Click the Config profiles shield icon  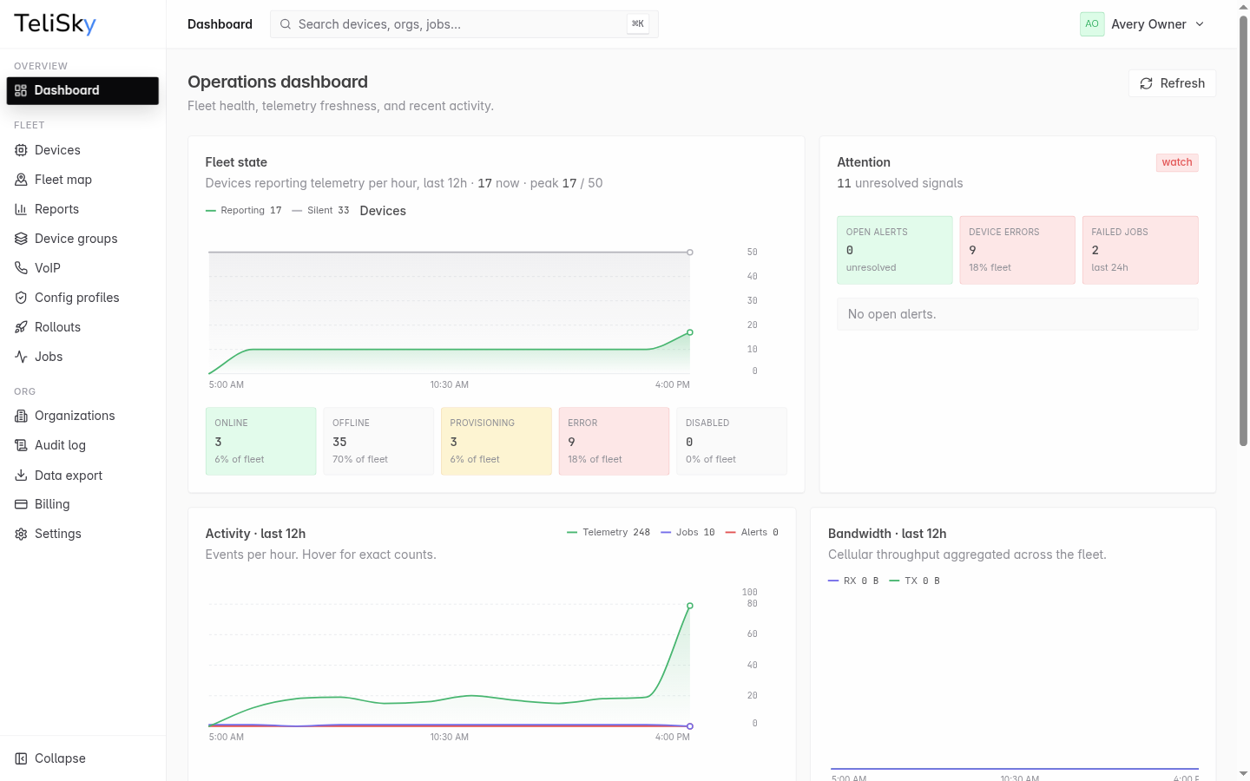[x=21, y=298]
